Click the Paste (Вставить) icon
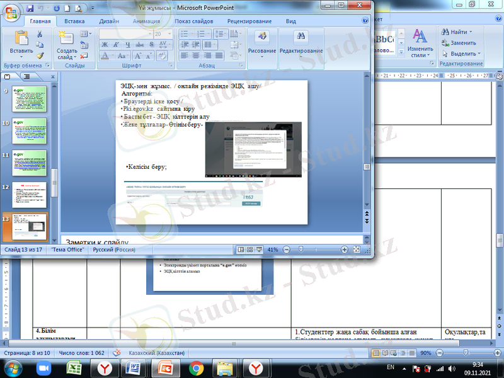 click(x=21, y=42)
